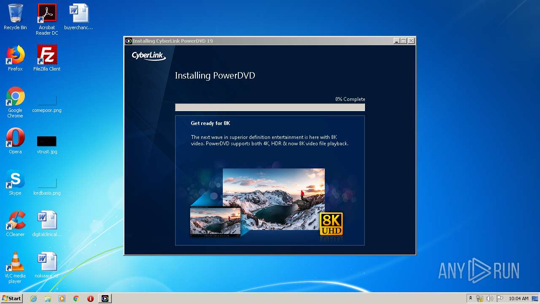The image size is (540, 304).
Task: Show hidden system tray icons
Action: point(470,299)
